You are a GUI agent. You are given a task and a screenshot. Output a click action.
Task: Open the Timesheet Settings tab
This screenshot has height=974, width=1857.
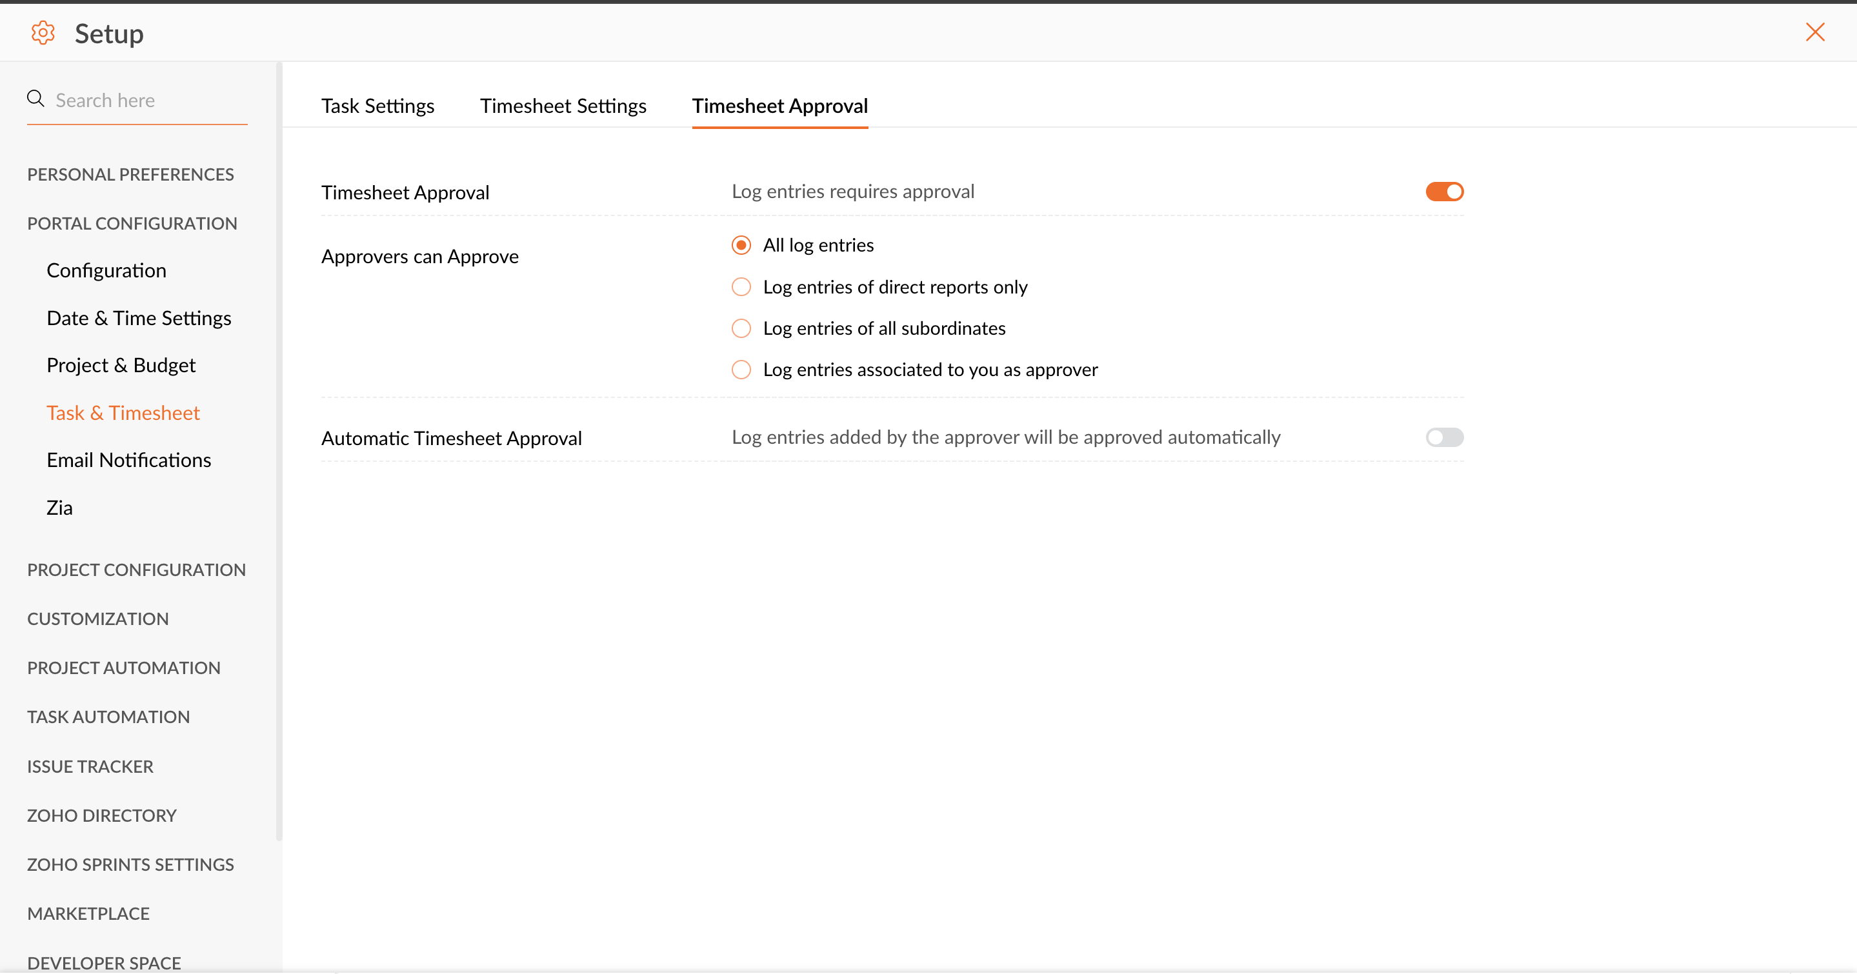click(x=563, y=106)
